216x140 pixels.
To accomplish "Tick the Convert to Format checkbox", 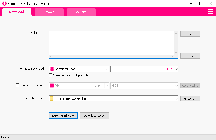I will point(17,85).
